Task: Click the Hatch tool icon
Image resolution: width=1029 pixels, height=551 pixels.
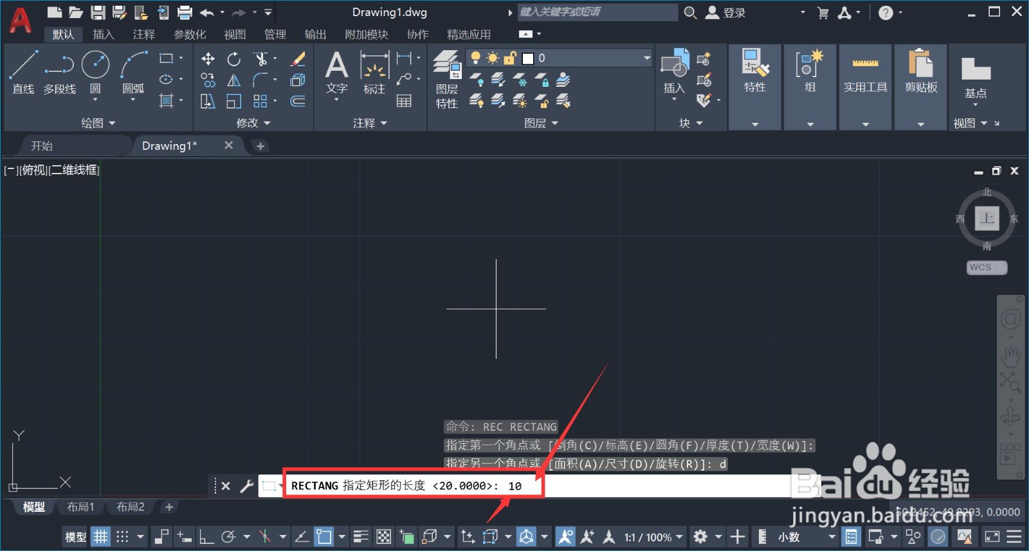Action: coord(167,101)
